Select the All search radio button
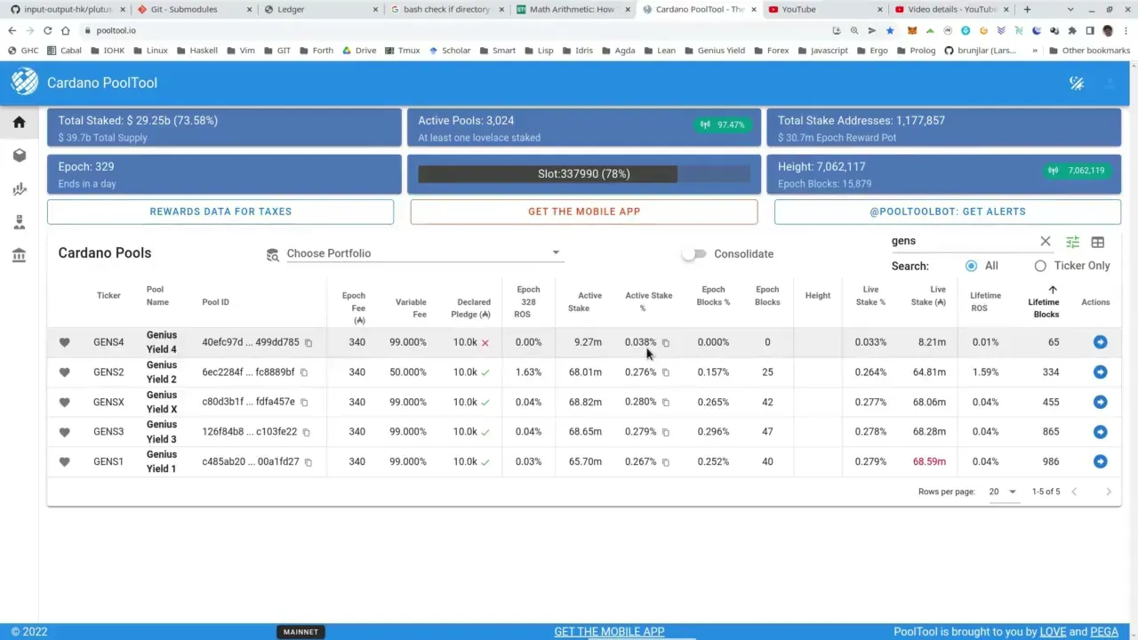Image resolution: width=1138 pixels, height=640 pixels. [x=971, y=266]
